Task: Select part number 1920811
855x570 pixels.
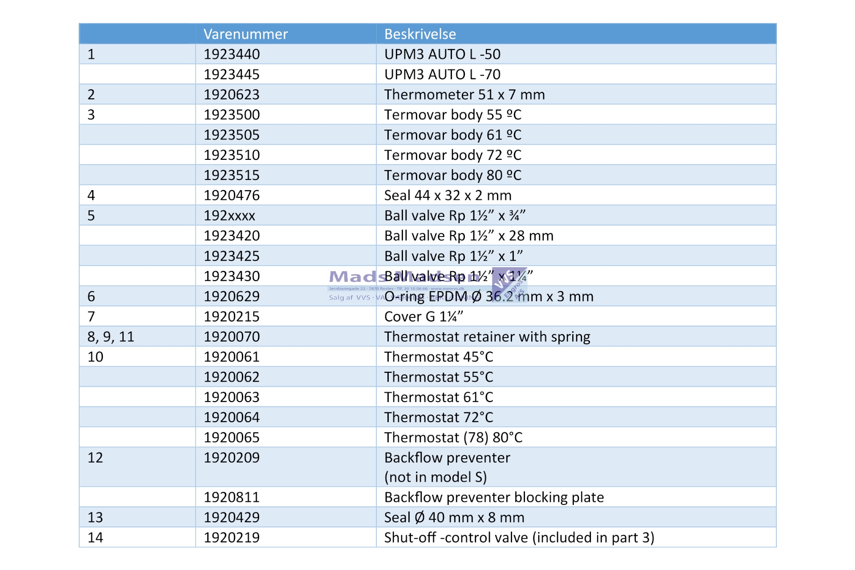Action: tap(232, 497)
